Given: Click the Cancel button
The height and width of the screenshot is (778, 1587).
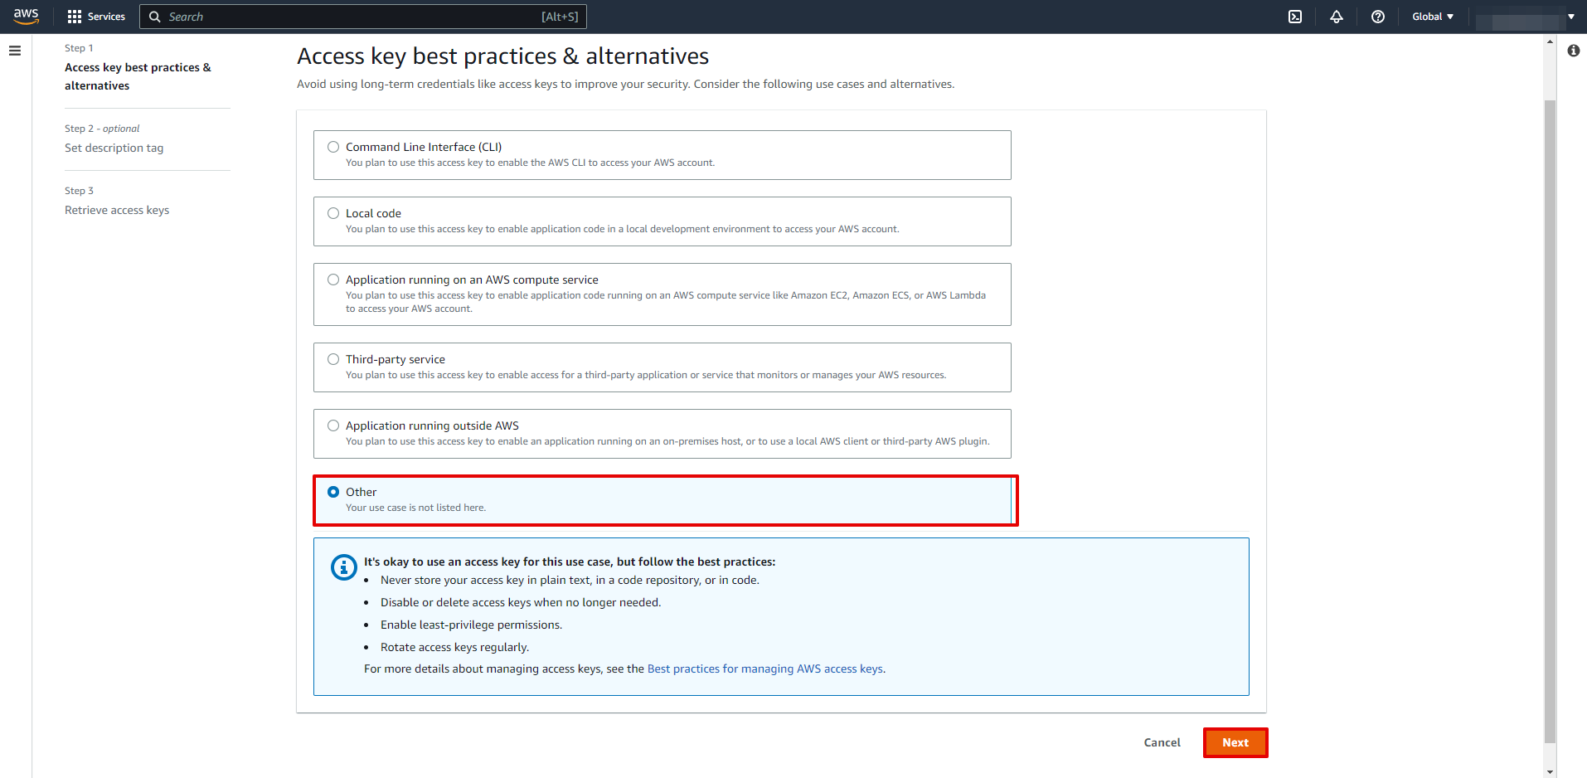Looking at the screenshot, I should point(1162,742).
